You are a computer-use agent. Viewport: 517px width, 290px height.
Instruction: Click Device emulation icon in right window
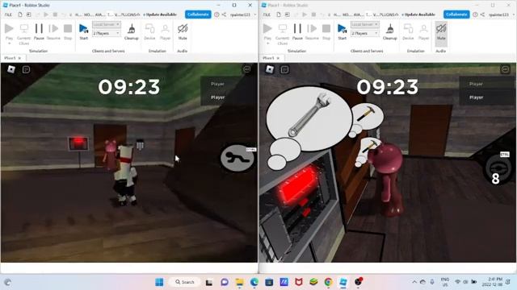[x=408, y=31]
